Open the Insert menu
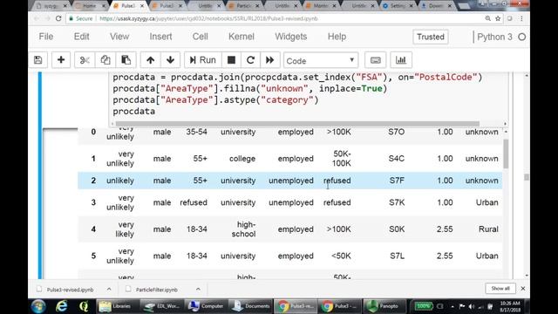The width and height of the screenshot is (558, 314). tap(160, 37)
